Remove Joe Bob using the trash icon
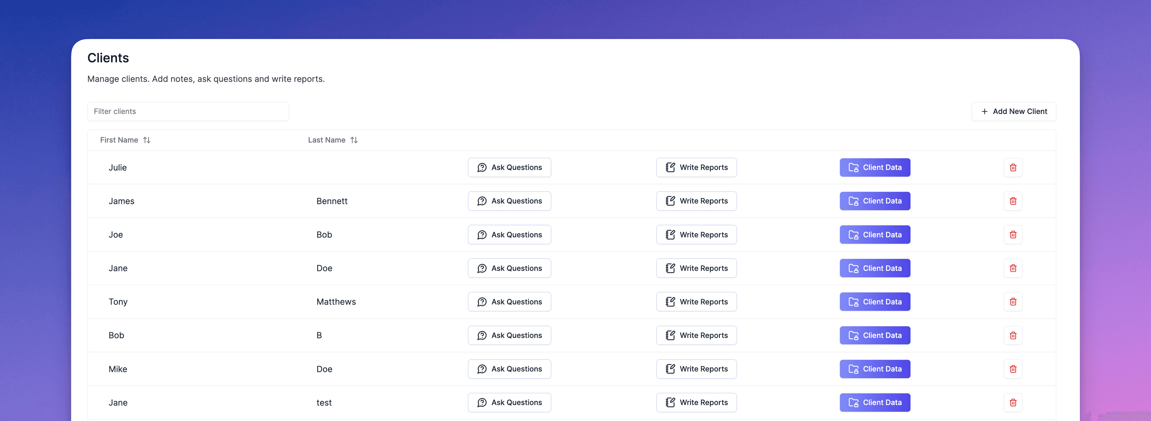 click(1013, 234)
